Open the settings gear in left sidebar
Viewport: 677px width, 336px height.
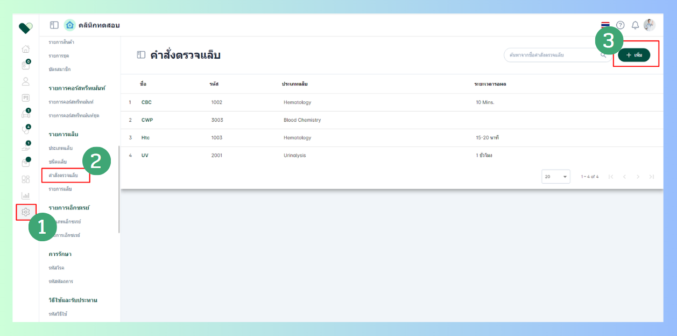point(26,212)
